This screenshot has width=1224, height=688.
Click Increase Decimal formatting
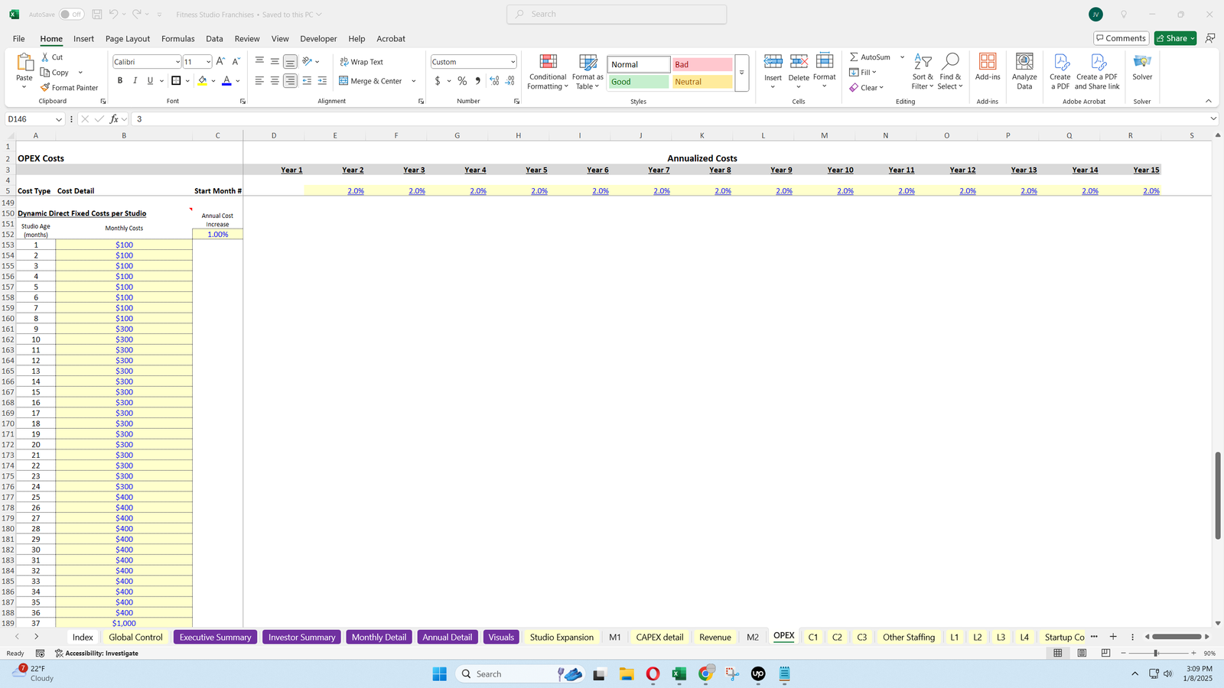click(x=493, y=80)
